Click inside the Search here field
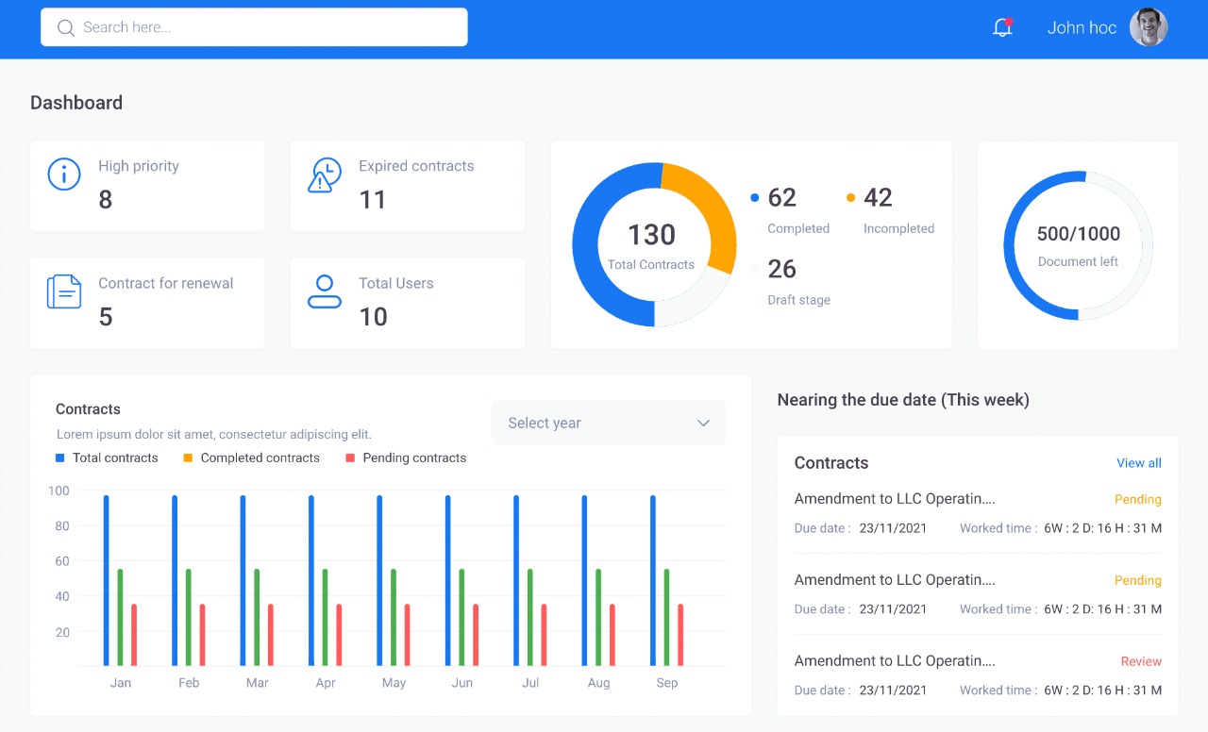This screenshot has height=732, width=1208. tap(255, 27)
